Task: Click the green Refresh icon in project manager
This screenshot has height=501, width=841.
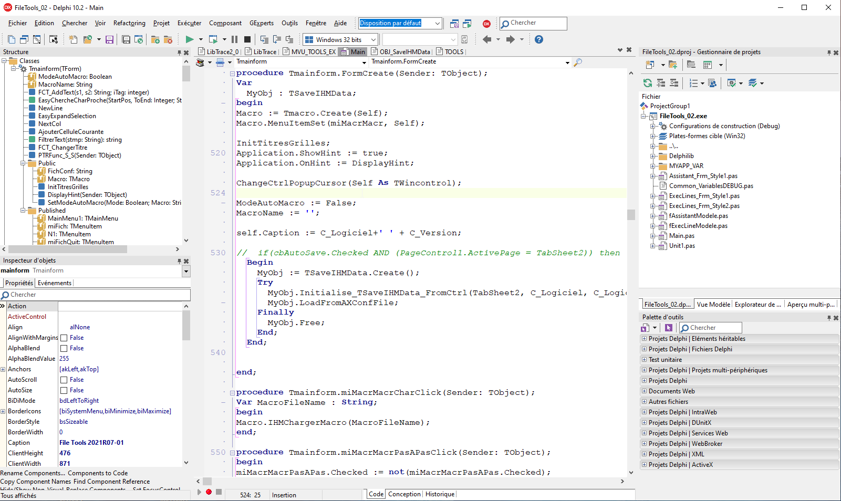Action: coord(648,83)
